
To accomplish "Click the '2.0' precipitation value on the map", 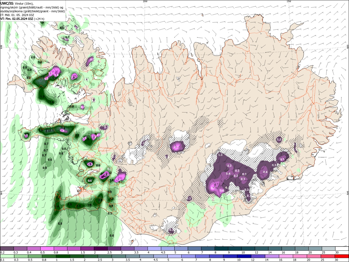I will point(100,200).
